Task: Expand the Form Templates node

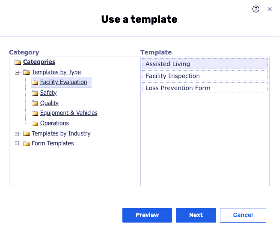Action: click(x=17, y=144)
